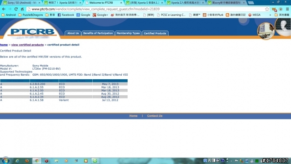Open the Puzzle&Dragons bookmarks folder
The image size is (291, 164).
pos(30,15)
